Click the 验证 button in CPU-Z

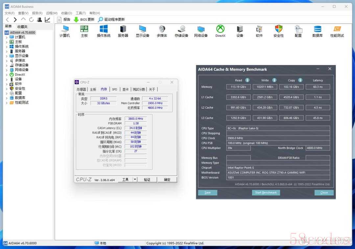pyautogui.click(x=147, y=179)
